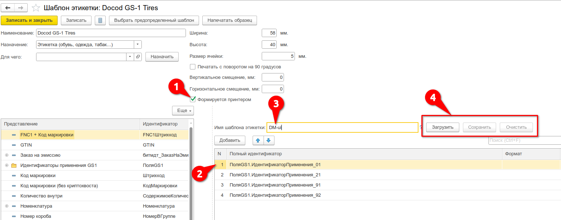Add template to favorites with star icon
The width and height of the screenshot is (561, 220).
pos(36,8)
